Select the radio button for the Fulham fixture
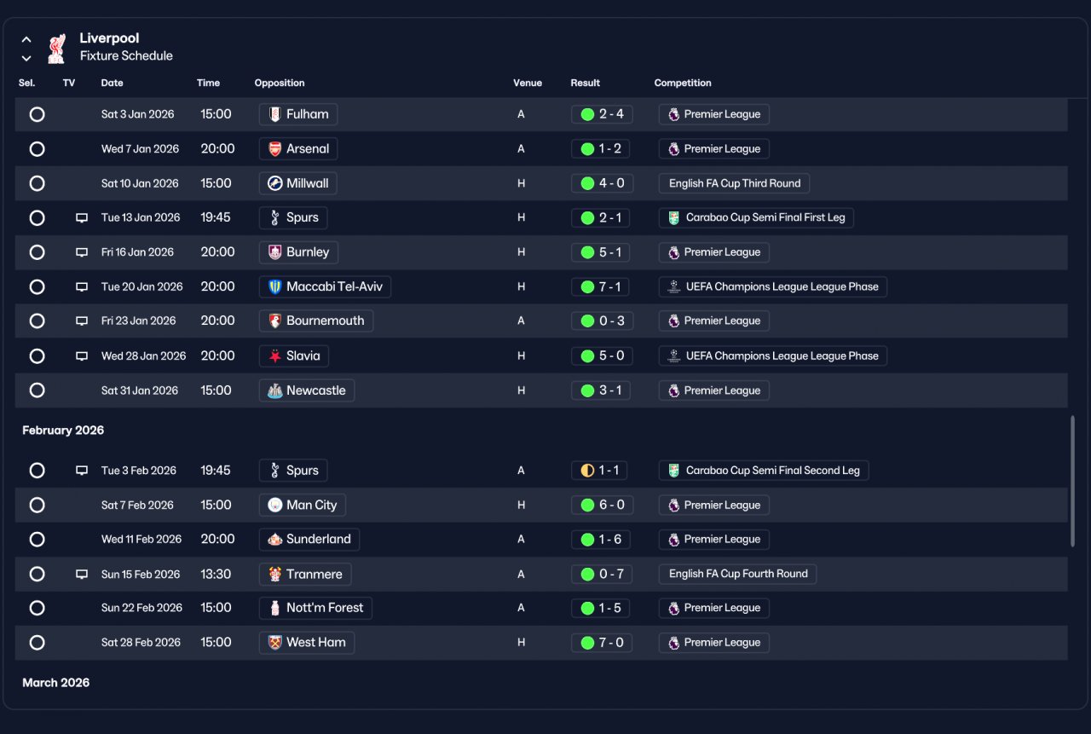The width and height of the screenshot is (1091, 734). coord(37,114)
